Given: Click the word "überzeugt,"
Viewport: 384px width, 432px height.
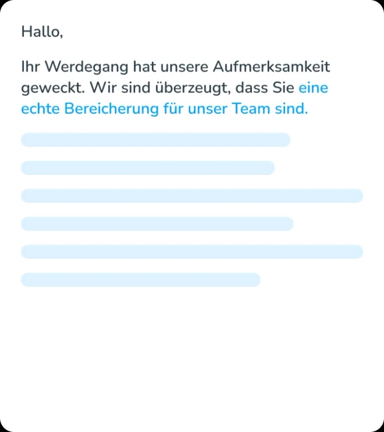Looking at the screenshot, I should tap(193, 88).
